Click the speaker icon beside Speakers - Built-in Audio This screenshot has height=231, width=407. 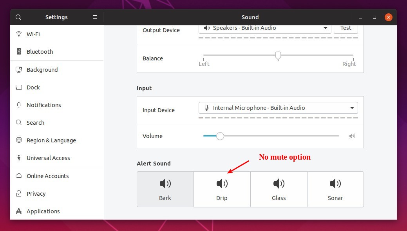pyautogui.click(x=207, y=27)
